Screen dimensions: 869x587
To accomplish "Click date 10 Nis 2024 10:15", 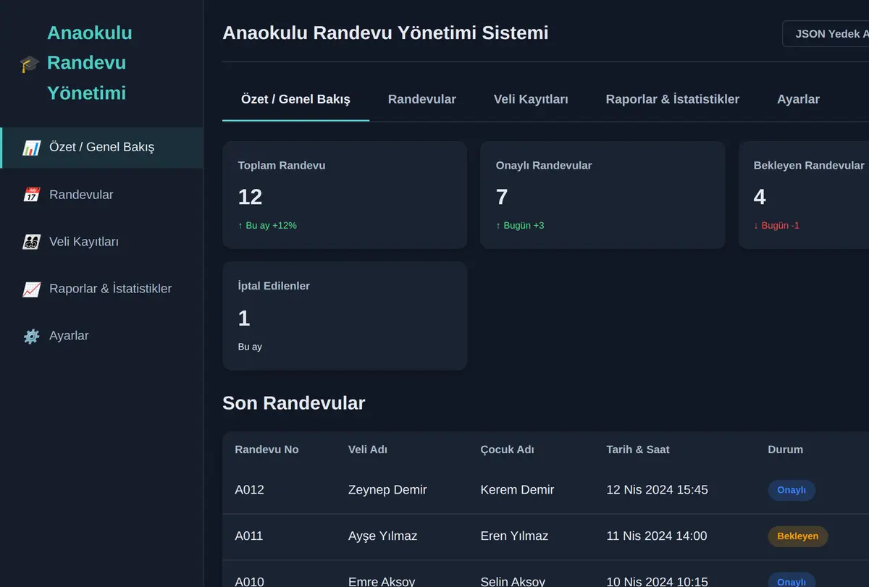I will (657, 582).
